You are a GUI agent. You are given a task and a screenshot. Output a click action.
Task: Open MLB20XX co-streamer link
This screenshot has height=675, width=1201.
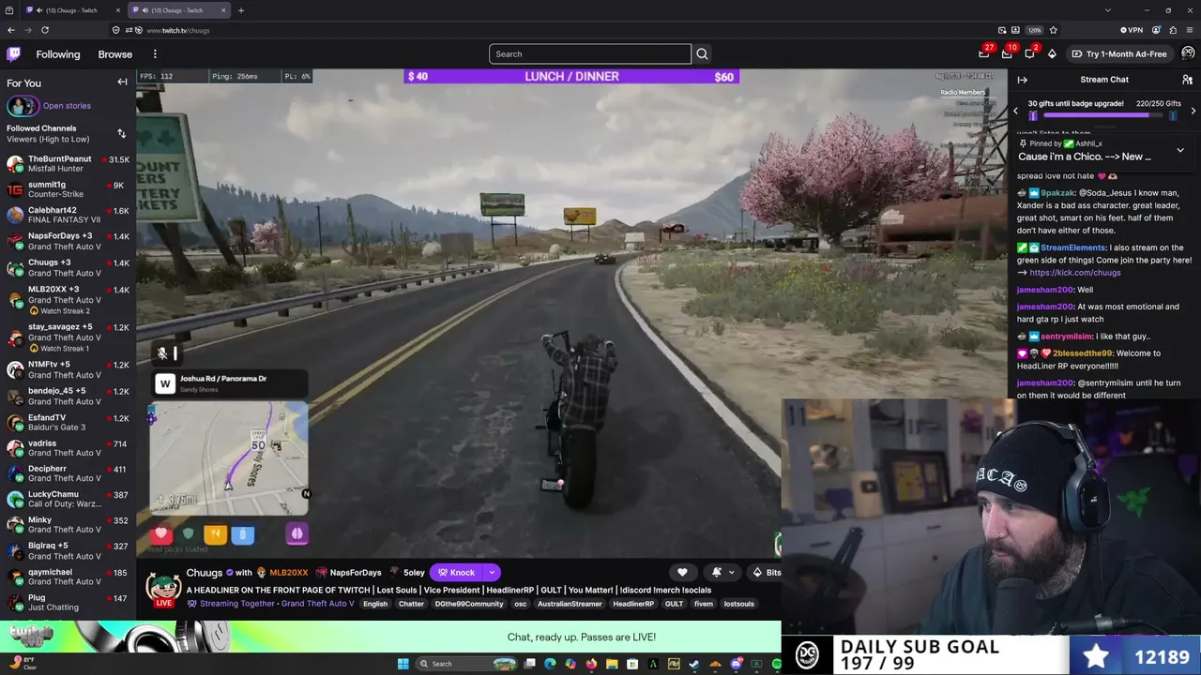(x=288, y=573)
